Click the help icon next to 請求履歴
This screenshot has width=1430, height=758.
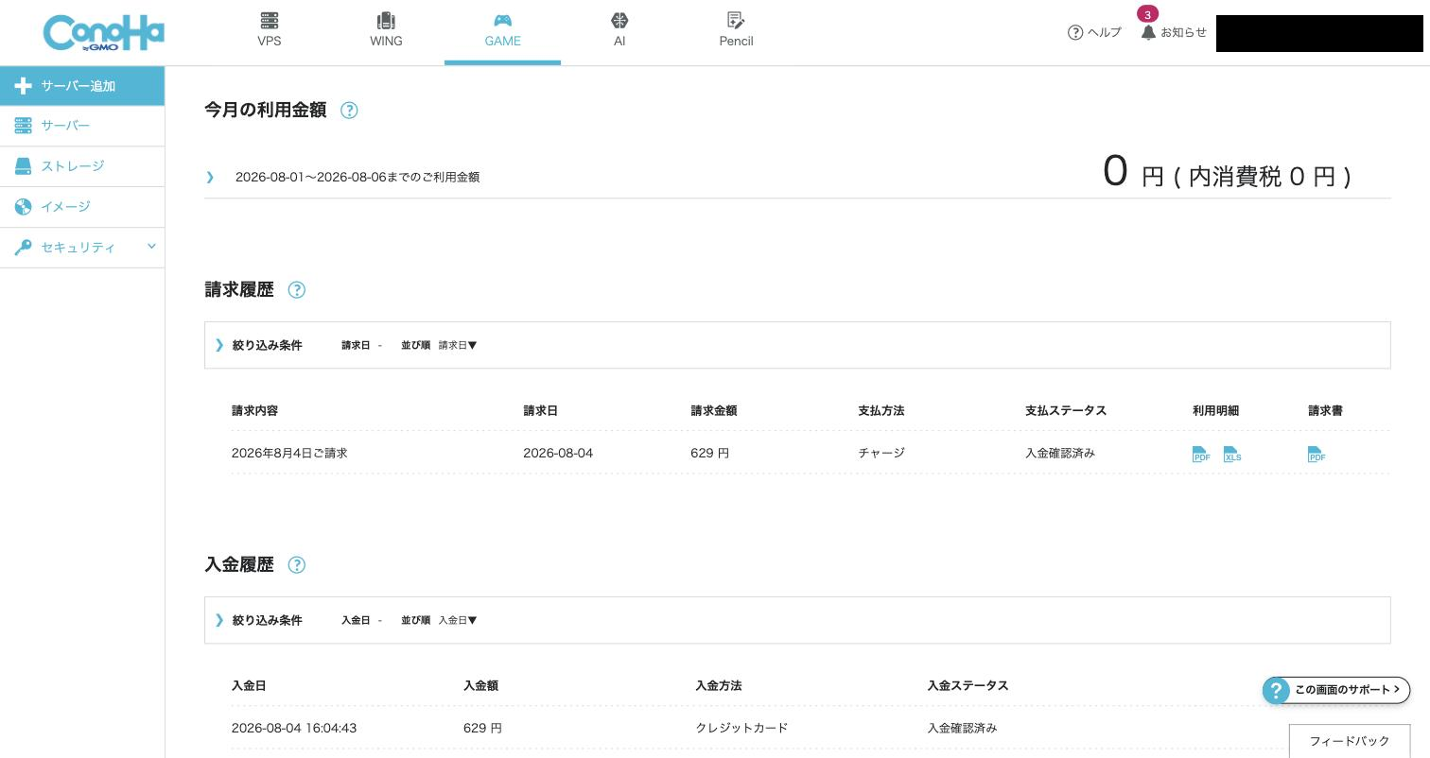[296, 290]
